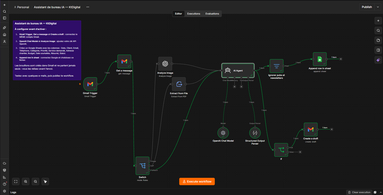The image size is (383, 195).
Task: Open the Analyze image OpenAI node
Action: point(165,64)
